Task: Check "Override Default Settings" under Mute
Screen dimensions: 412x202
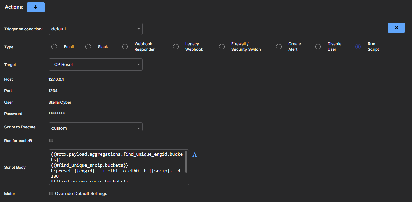Action: (51, 193)
